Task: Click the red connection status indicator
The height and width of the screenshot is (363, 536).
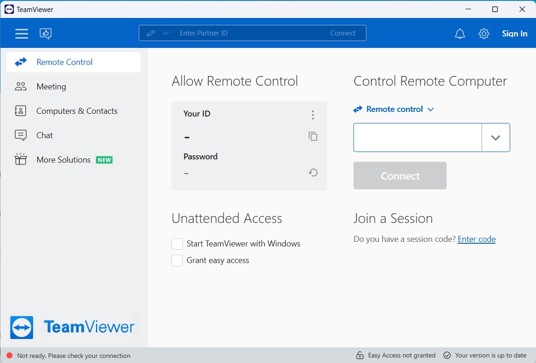Action: coord(10,356)
